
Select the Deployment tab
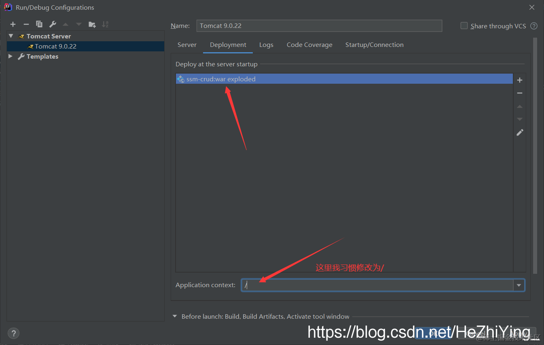coord(228,45)
